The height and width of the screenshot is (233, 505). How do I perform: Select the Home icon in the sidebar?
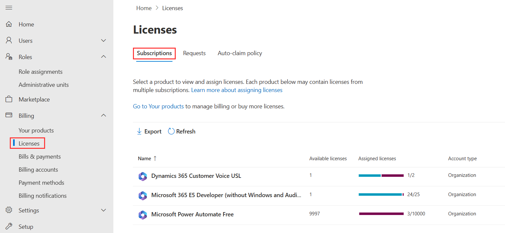point(9,24)
